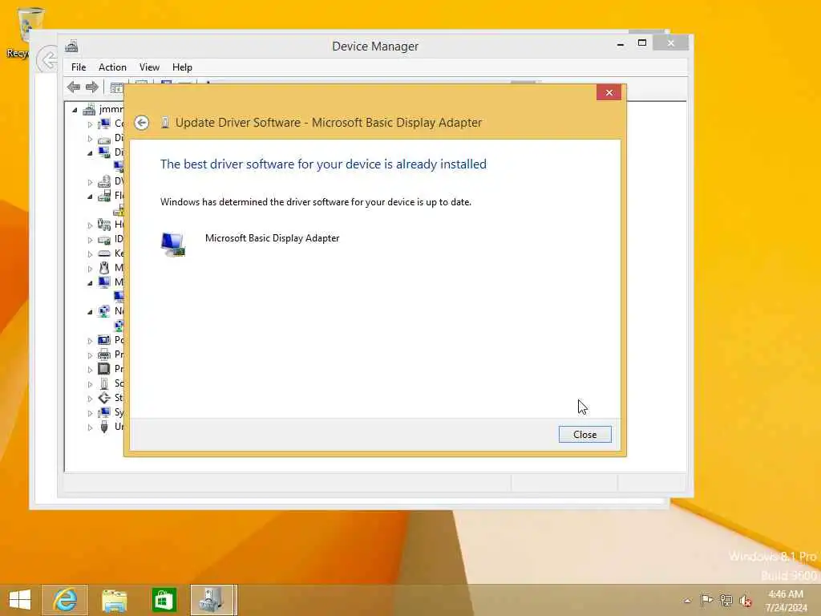Open the Help menu in Device Manager
The height and width of the screenshot is (616, 821).
click(182, 67)
